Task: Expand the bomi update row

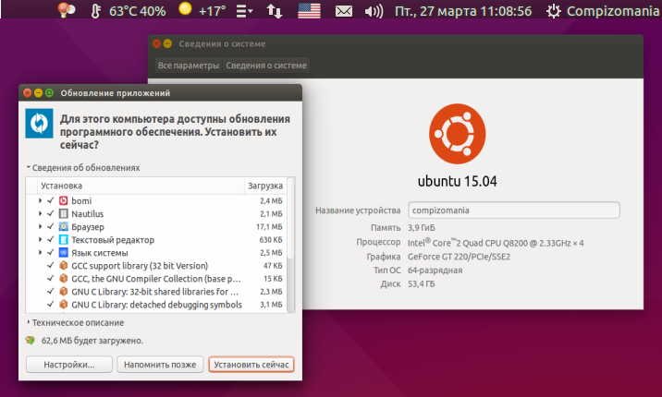Action: 40,200
